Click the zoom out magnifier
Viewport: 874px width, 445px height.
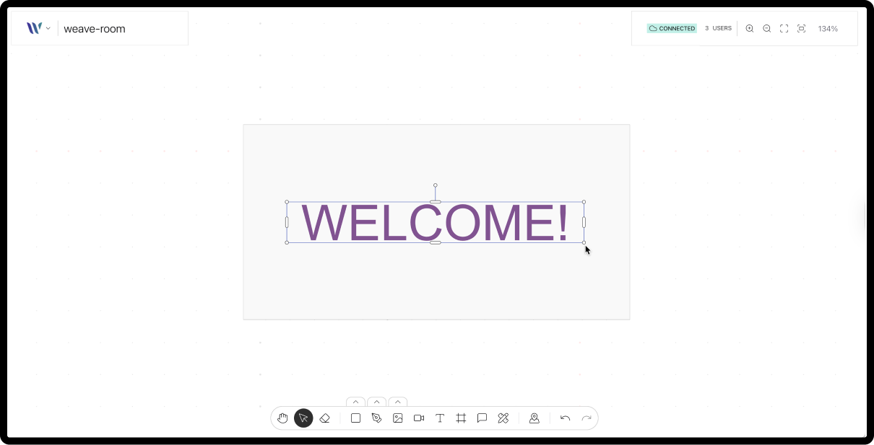pyautogui.click(x=766, y=29)
